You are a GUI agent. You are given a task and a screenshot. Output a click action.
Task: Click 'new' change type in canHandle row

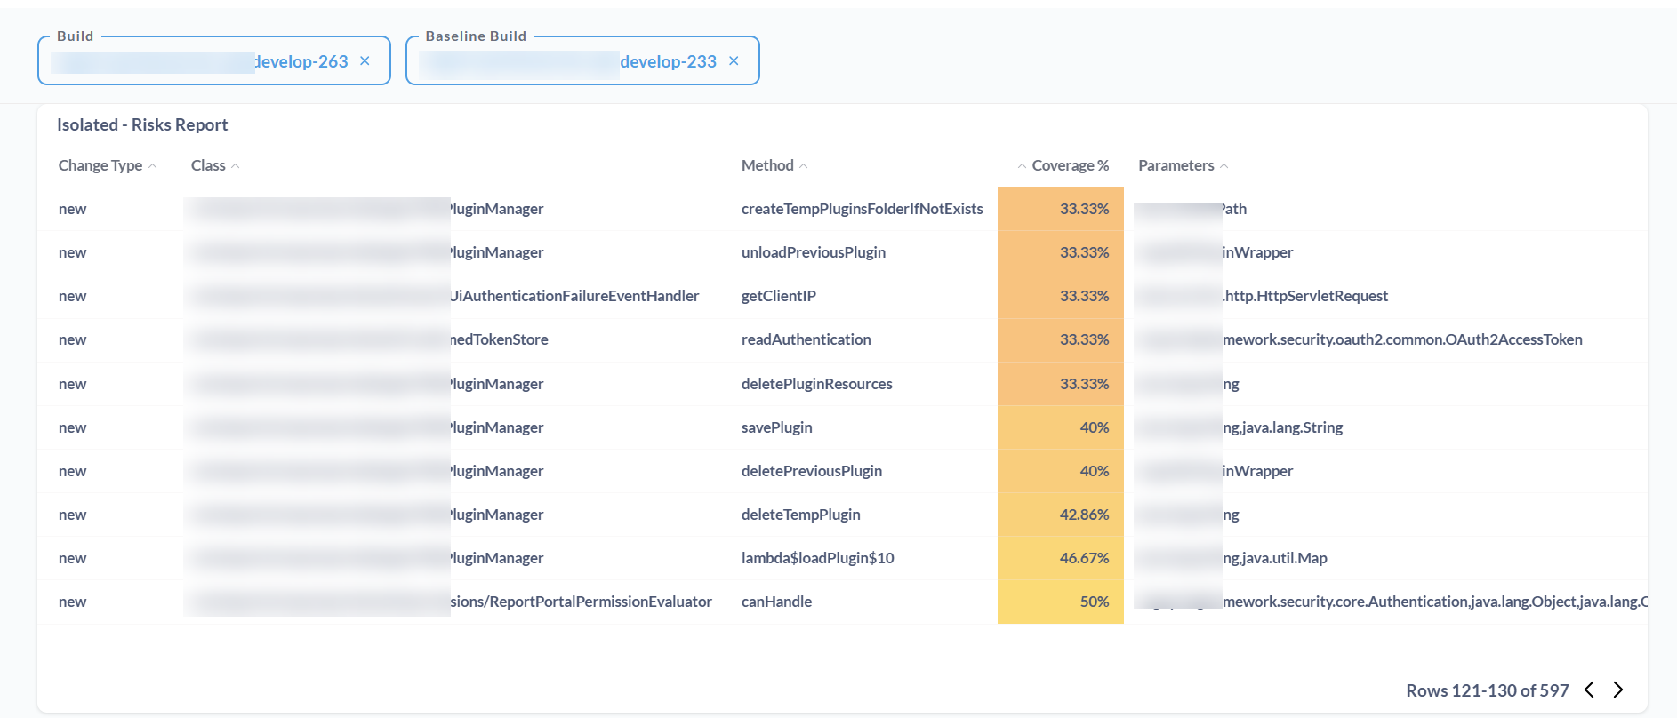pos(73,602)
